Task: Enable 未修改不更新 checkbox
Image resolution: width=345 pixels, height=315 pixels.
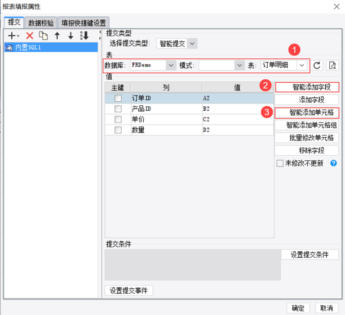Action: (280, 163)
